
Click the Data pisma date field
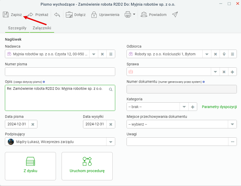(17, 124)
